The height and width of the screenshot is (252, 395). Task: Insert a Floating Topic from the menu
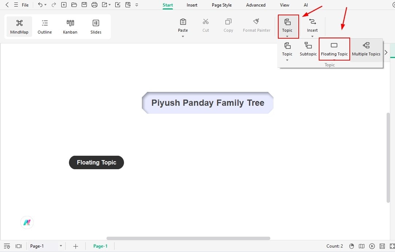pos(334,49)
